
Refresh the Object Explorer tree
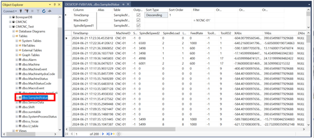coord(44,11)
